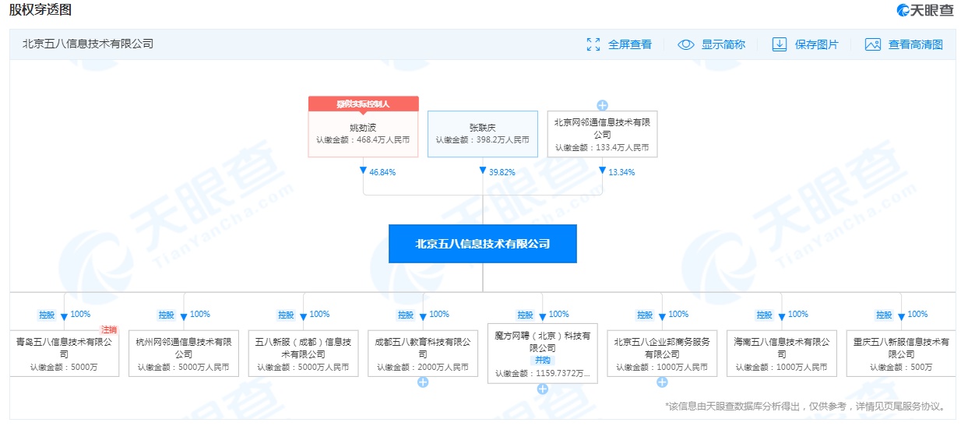
Task: Expand subsidiaries under 成都五八教育科技有限公司
Action: point(423,382)
